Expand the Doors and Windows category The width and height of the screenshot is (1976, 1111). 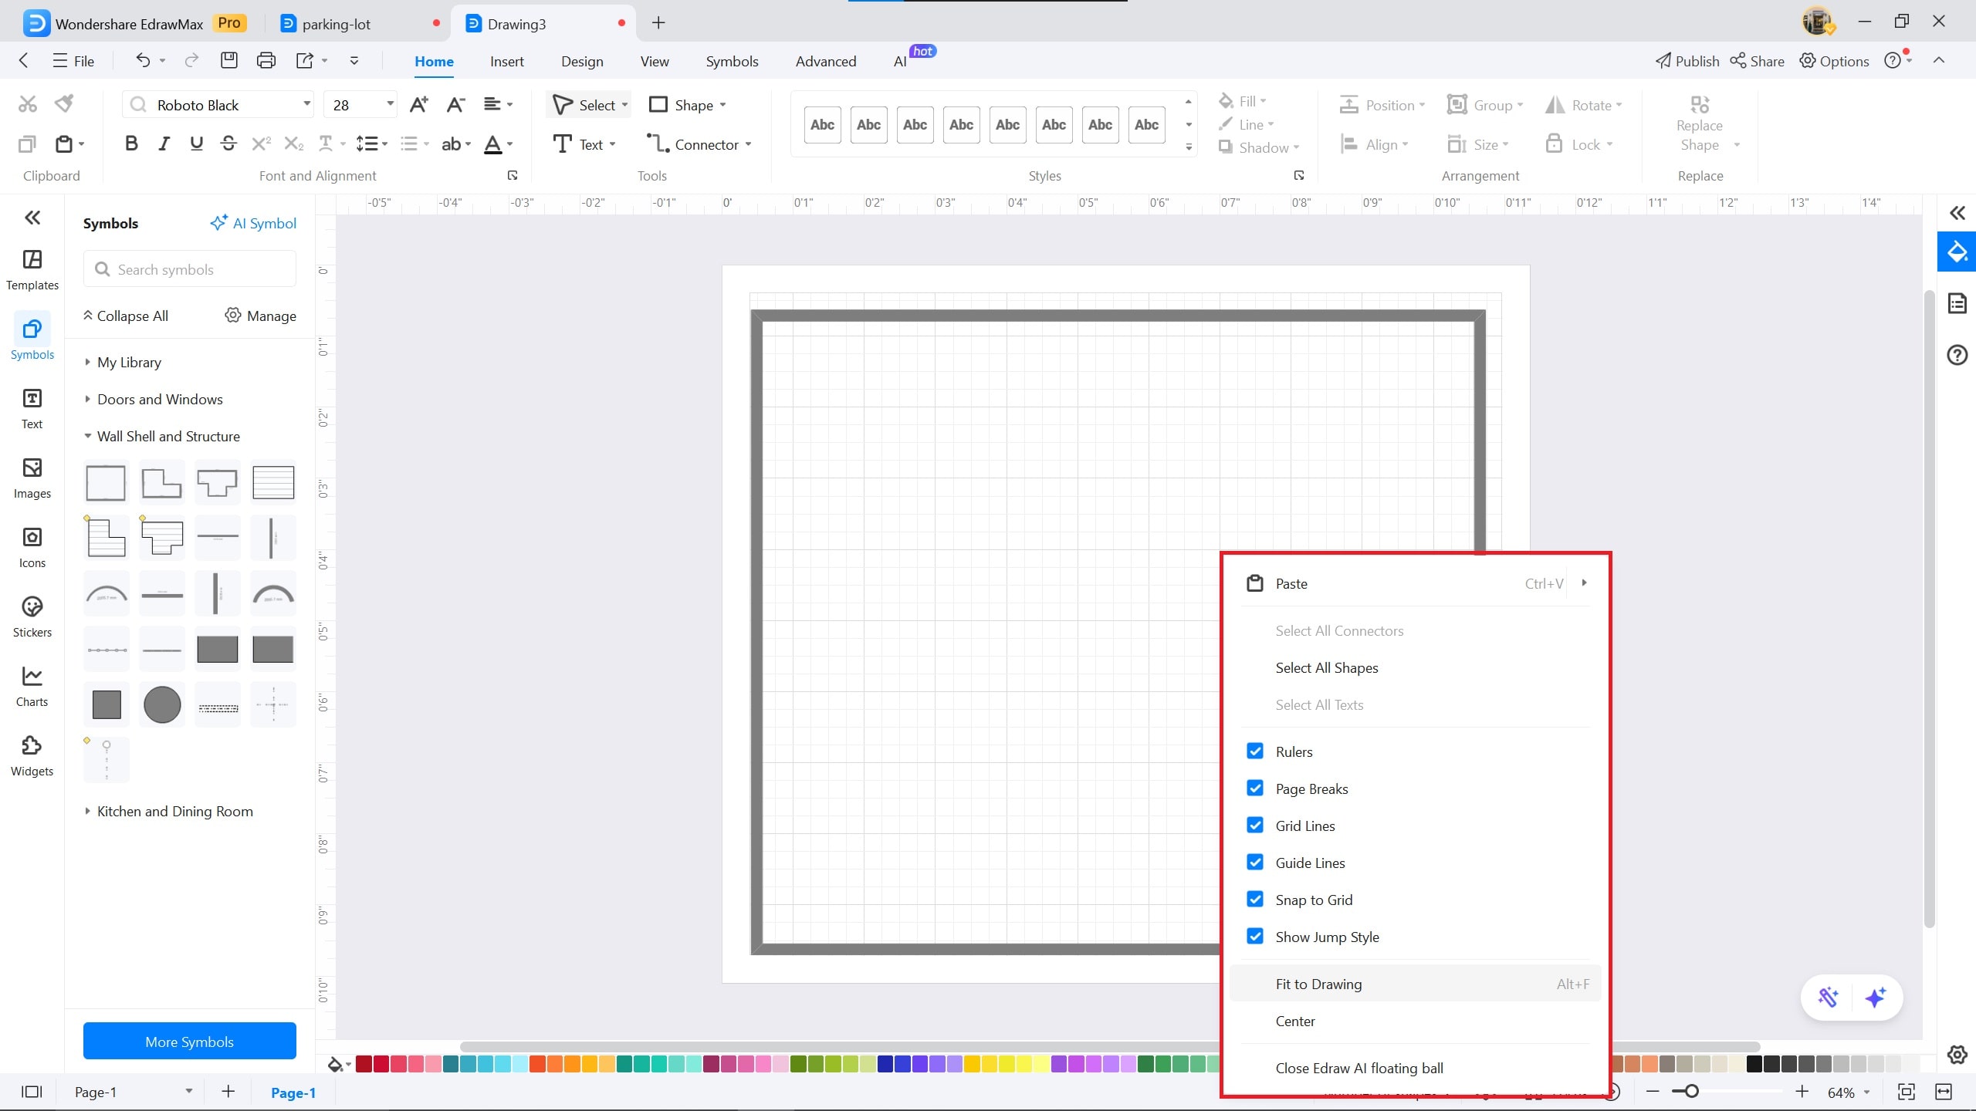(160, 399)
